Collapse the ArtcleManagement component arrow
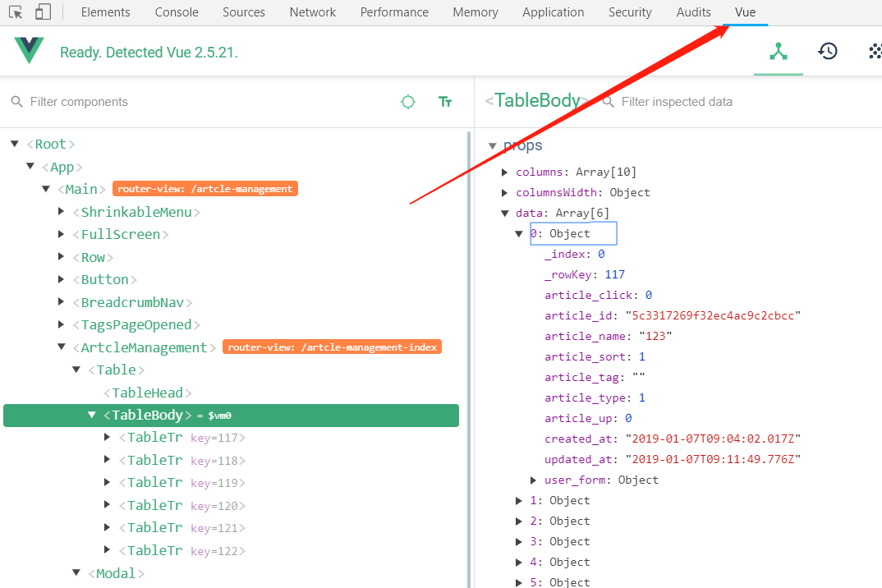Image resolution: width=882 pixels, height=588 pixels. pos(62,347)
